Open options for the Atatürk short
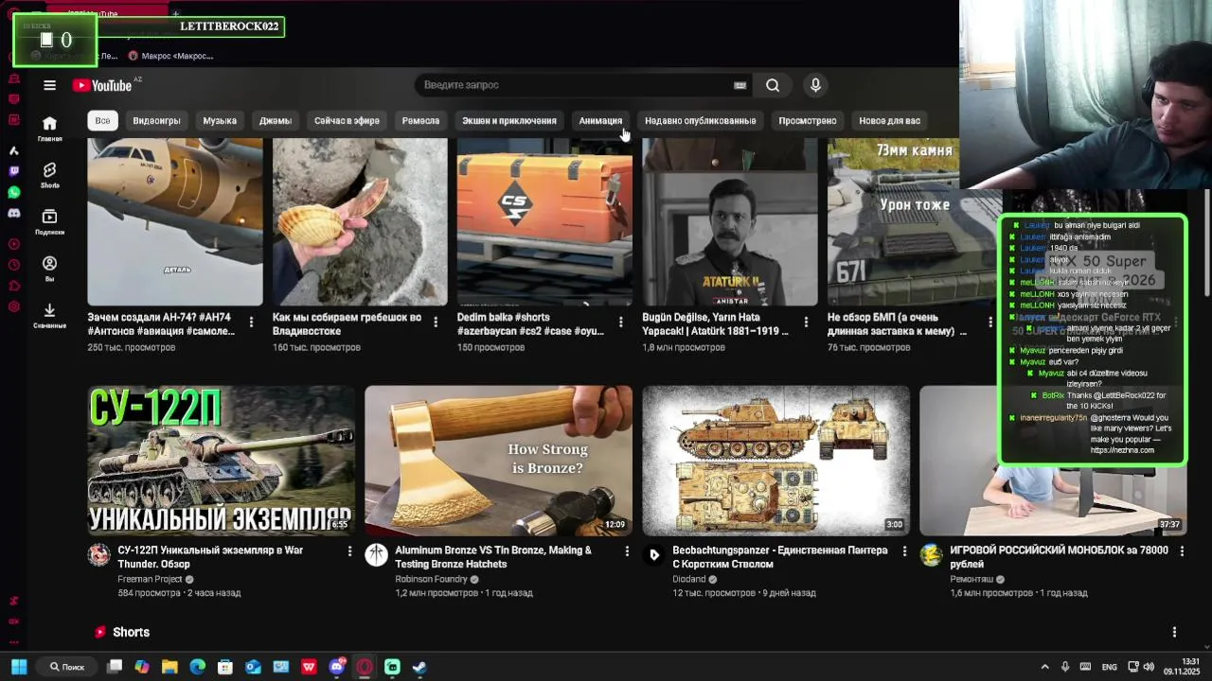Image resolution: width=1212 pixels, height=681 pixels. 806,323
